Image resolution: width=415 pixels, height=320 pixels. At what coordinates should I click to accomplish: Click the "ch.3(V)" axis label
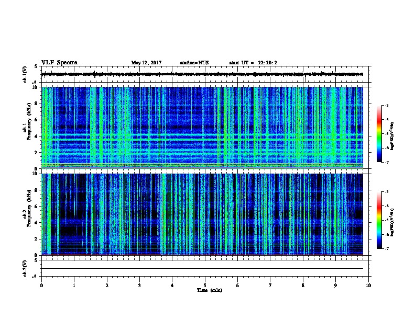click(25, 268)
